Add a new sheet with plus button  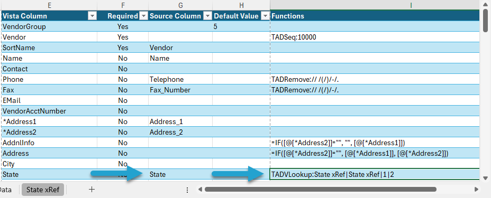(x=92, y=189)
